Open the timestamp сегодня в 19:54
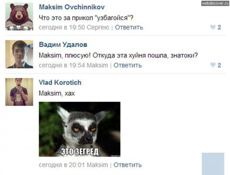Image resolution: width=230 pixels, height=175 pixels. coord(62,65)
